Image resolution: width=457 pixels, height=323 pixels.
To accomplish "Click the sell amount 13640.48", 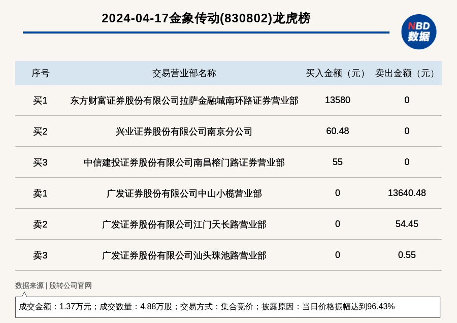I will (x=407, y=192).
